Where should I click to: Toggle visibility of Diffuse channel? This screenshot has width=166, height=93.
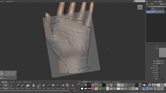pyautogui.click(x=147, y=9)
